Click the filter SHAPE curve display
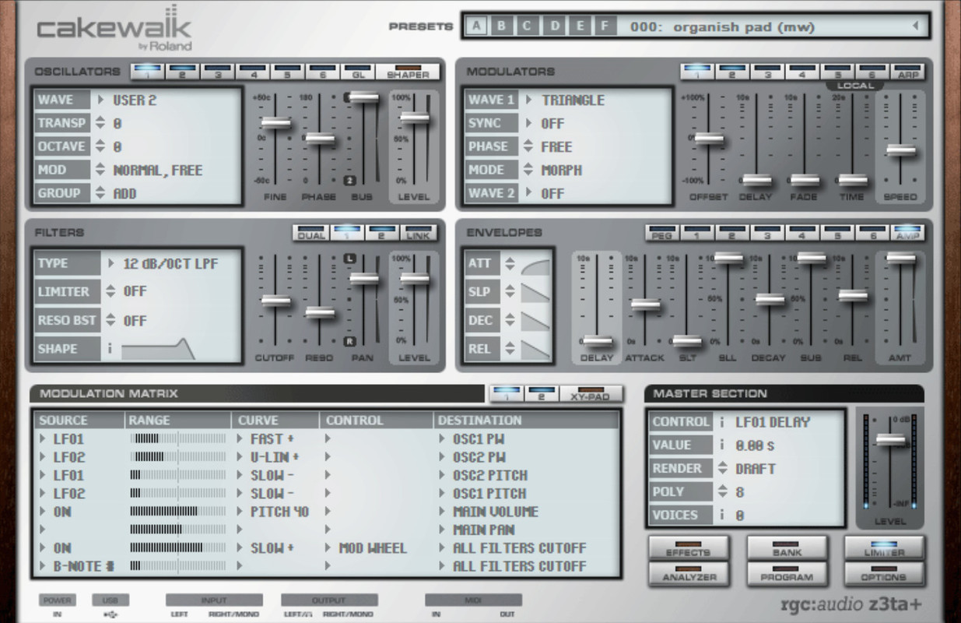Image resolution: width=961 pixels, height=623 pixels. tap(159, 348)
